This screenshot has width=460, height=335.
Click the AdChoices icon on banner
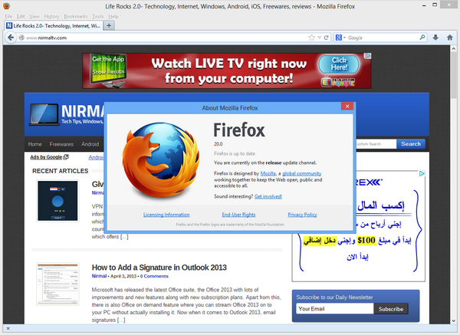click(x=368, y=56)
